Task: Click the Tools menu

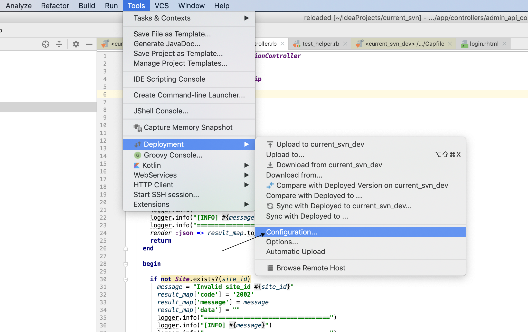Action: pyautogui.click(x=136, y=6)
